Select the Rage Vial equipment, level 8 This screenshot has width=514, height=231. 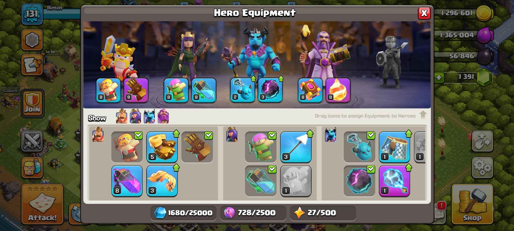[127, 181]
